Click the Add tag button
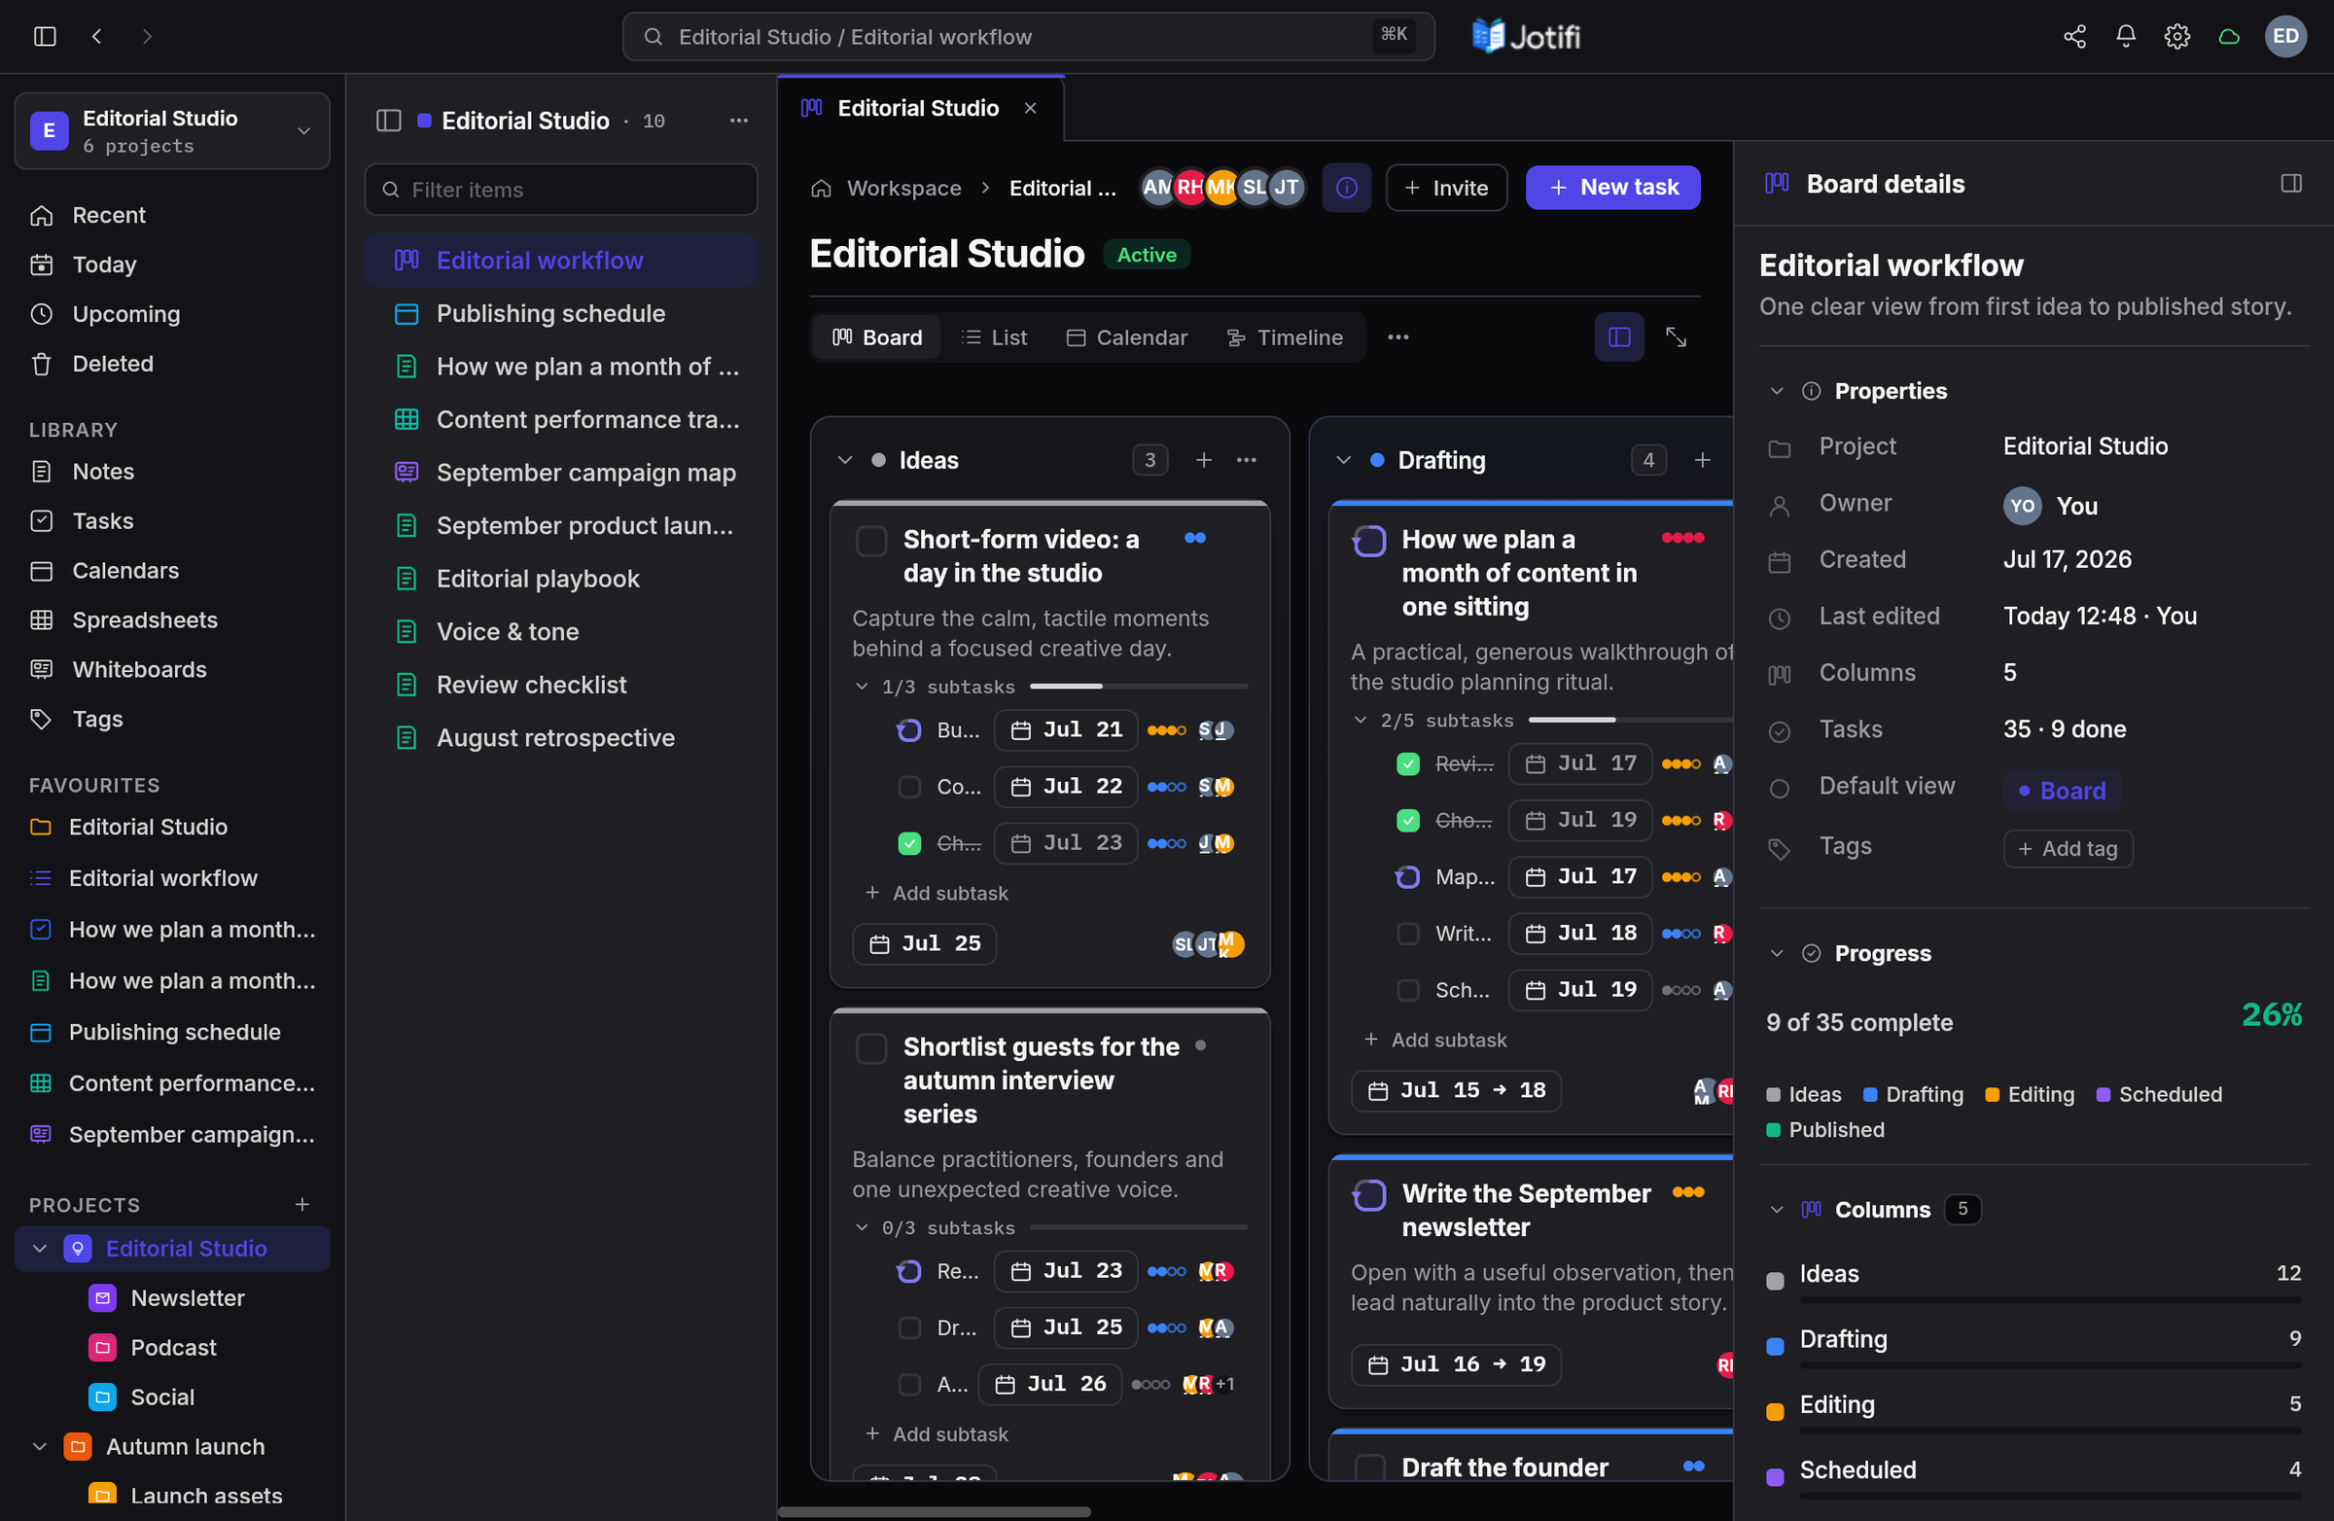This screenshot has height=1521, width=2334. (x=2068, y=848)
